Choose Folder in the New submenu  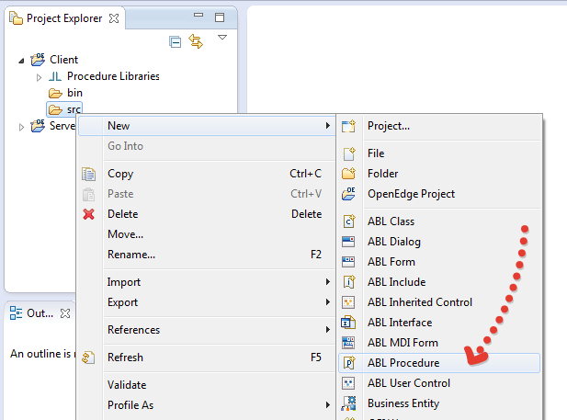pos(439,174)
